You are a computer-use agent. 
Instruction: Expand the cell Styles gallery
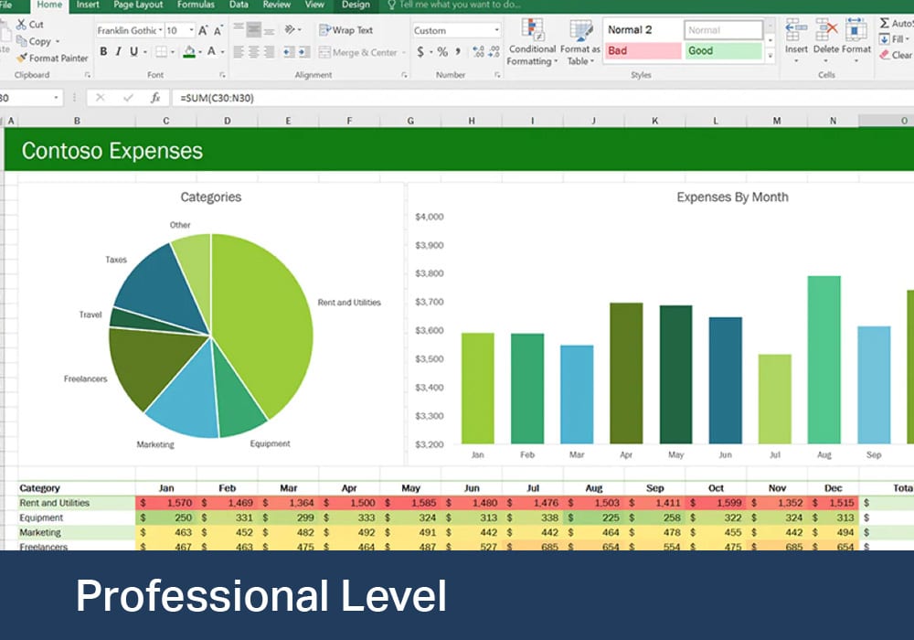pos(770,57)
